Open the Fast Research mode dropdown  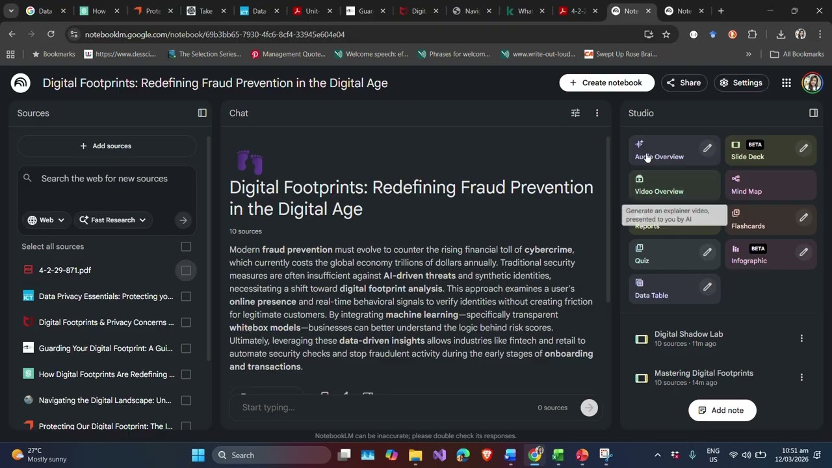[x=113, y=220]
